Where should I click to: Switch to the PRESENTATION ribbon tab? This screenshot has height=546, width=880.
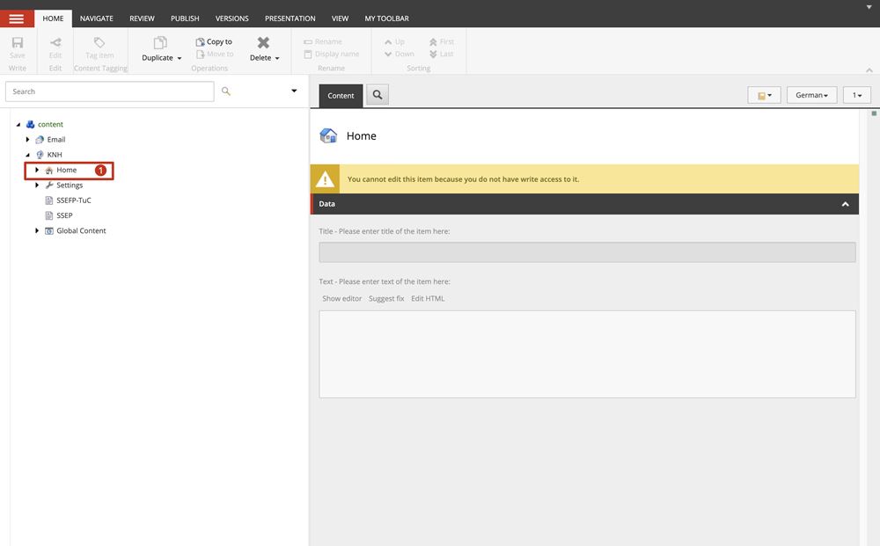(290, 18)
